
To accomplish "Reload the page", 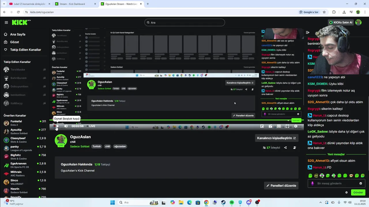I will (18, 12).
